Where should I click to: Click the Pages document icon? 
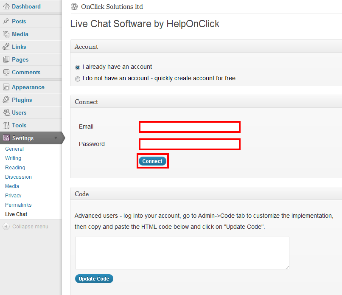click(6, 59)
